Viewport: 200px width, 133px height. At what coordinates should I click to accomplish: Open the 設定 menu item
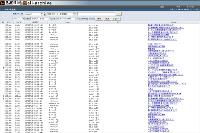tap(162, 7)
